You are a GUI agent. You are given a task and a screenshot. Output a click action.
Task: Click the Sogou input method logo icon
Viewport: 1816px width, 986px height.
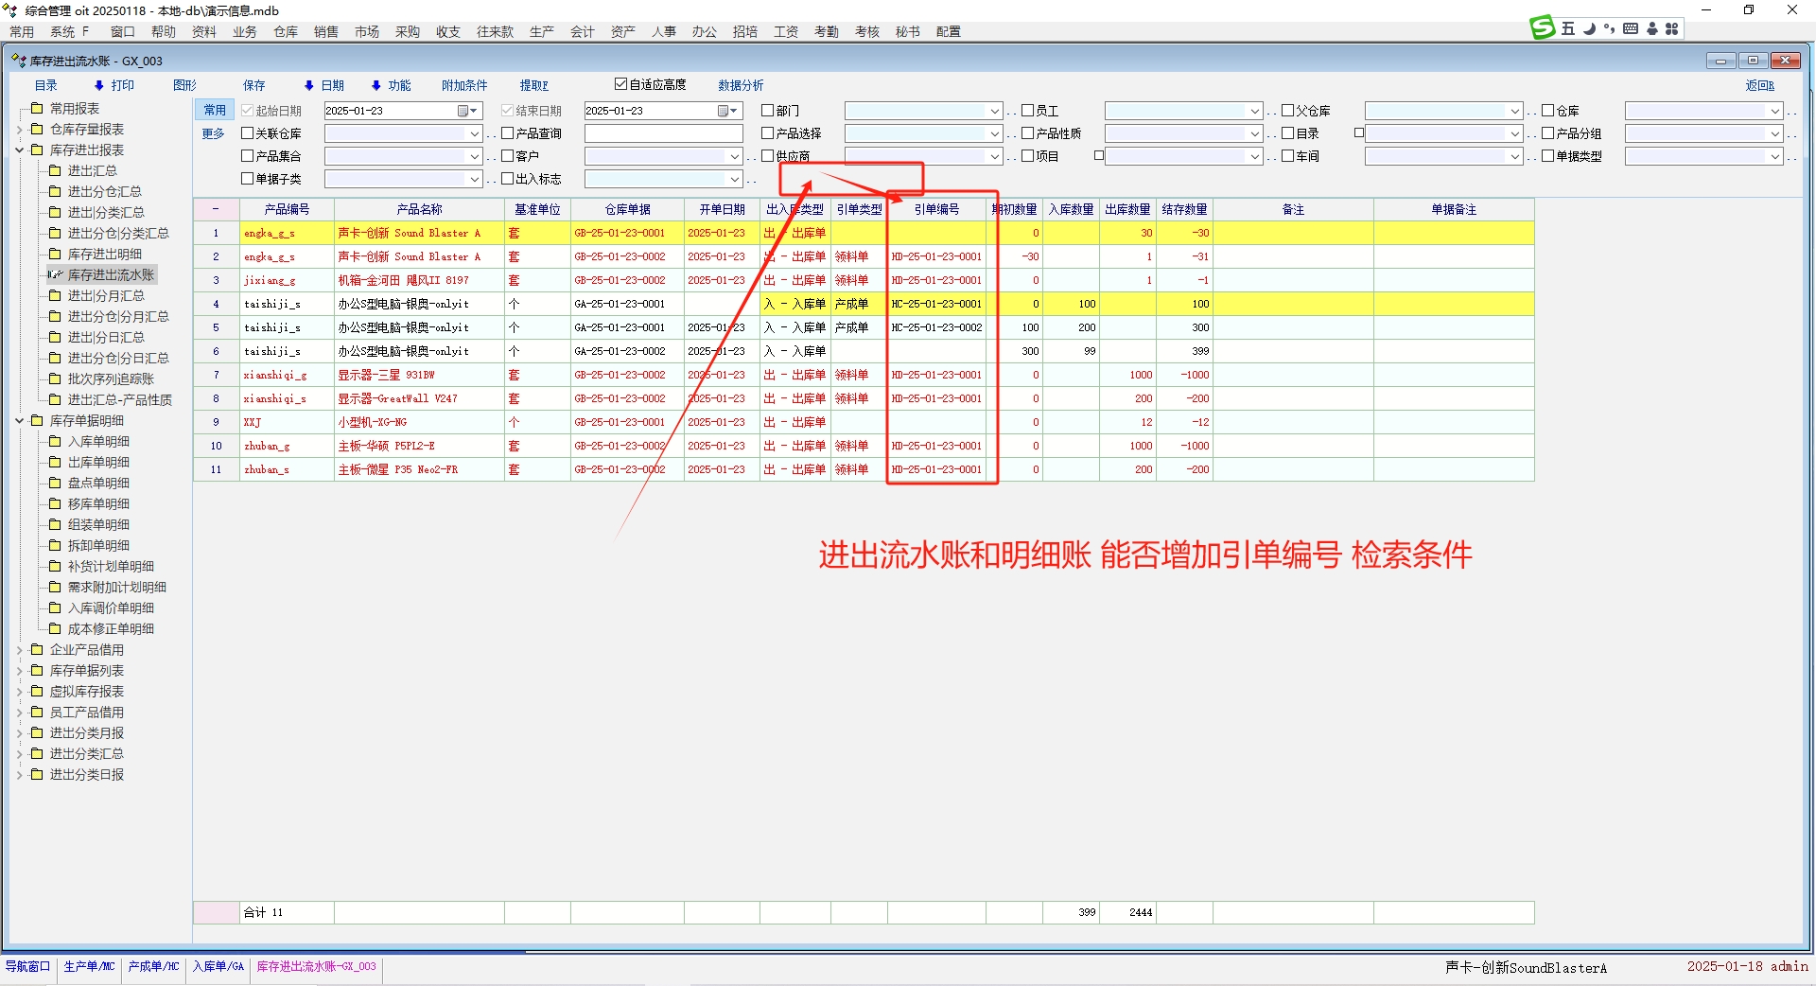[1543, 28]
